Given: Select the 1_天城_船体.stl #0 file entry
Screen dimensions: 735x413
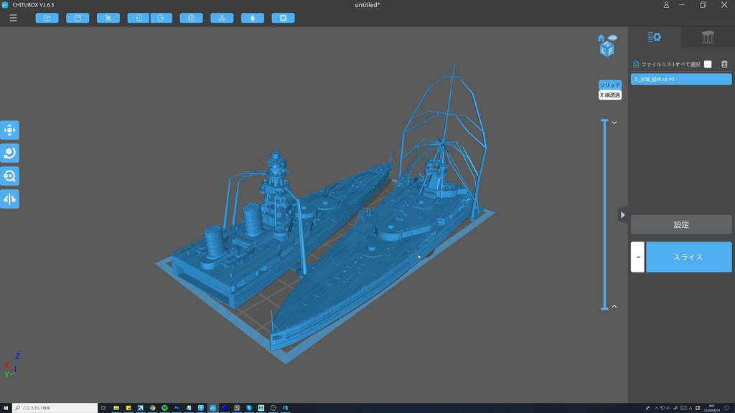Looking at the screenshot, I should [x=681, y=79].
